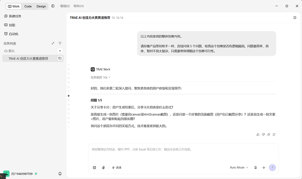Expand the 任务耗时 10s details

(x=100, y=77)
